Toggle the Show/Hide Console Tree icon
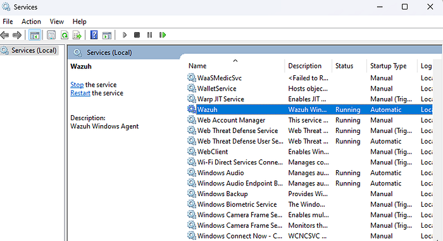 35,35
